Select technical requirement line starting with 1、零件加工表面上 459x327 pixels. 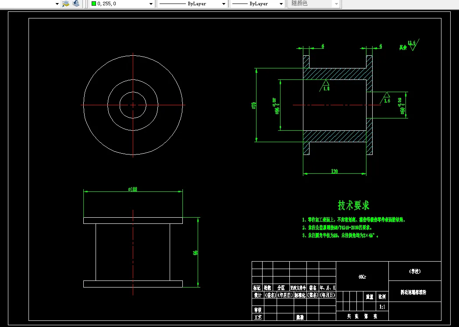point(354,220)
